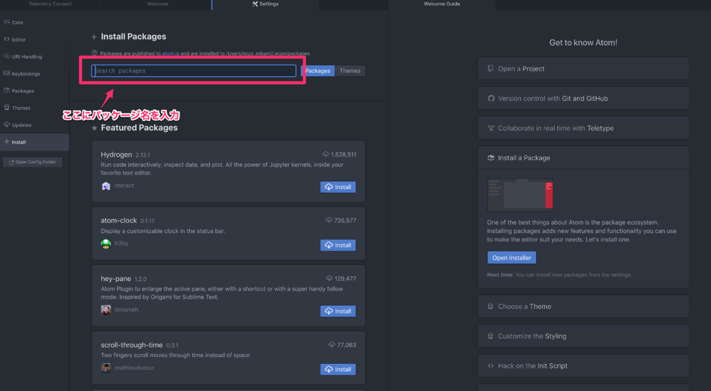Select the Packages search filter button

coord(318,71)
